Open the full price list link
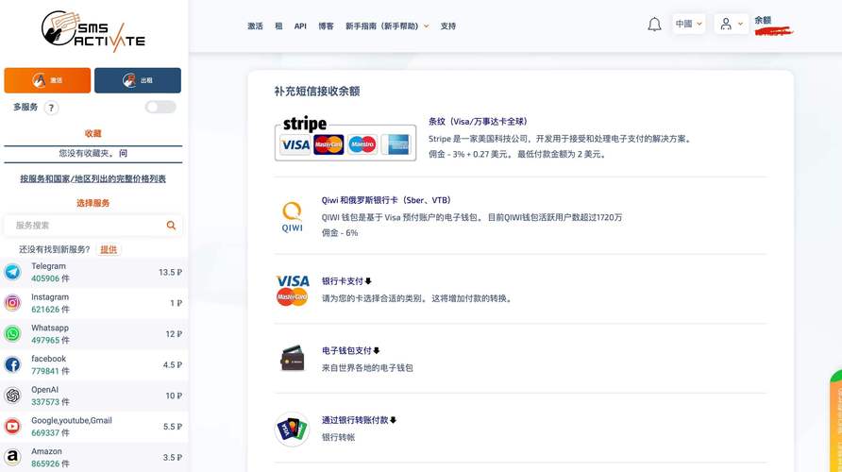 click(93, 178)
